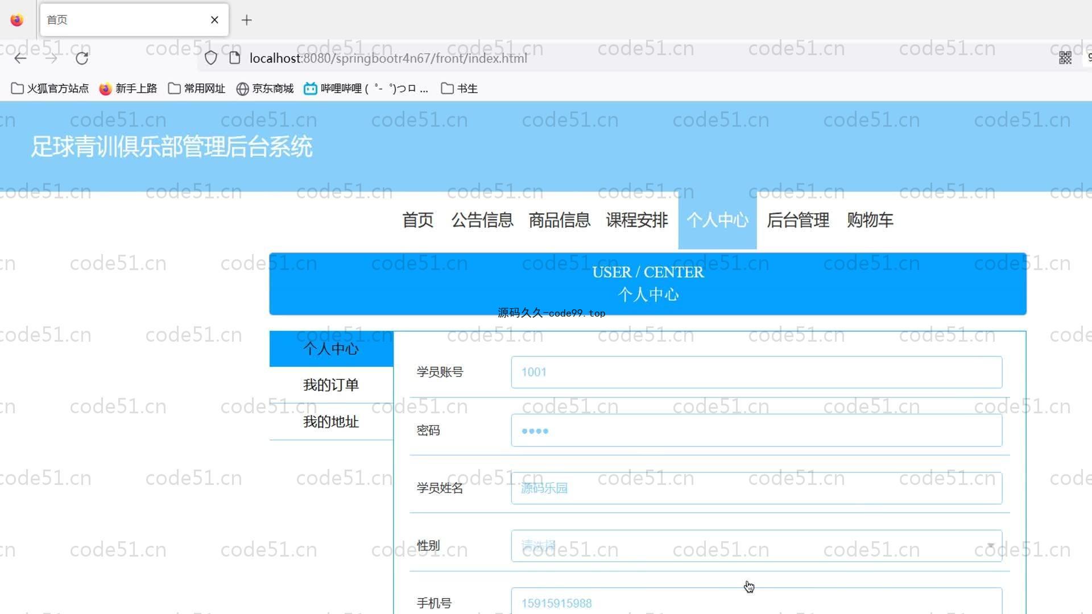Open a new browser tab
Viewport: 1092px width, 614px height.
[246, 20]
